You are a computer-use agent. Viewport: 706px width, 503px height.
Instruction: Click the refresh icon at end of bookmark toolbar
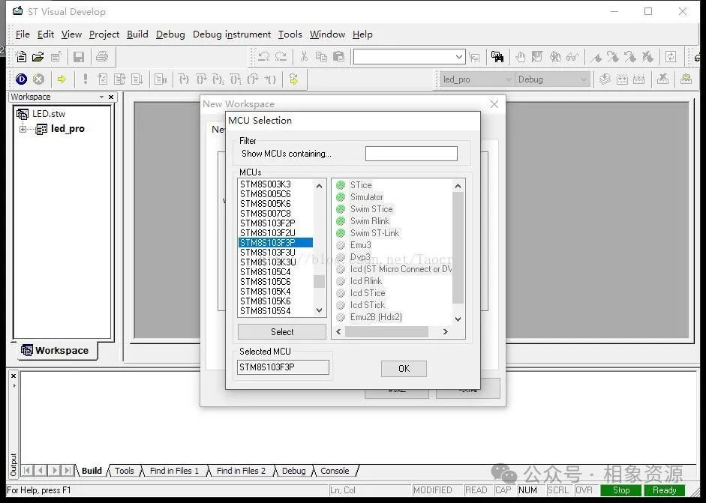click(671, 57)
